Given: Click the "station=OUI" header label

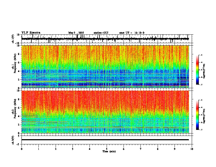Looking at the screenshot, I should pos(101,33).
